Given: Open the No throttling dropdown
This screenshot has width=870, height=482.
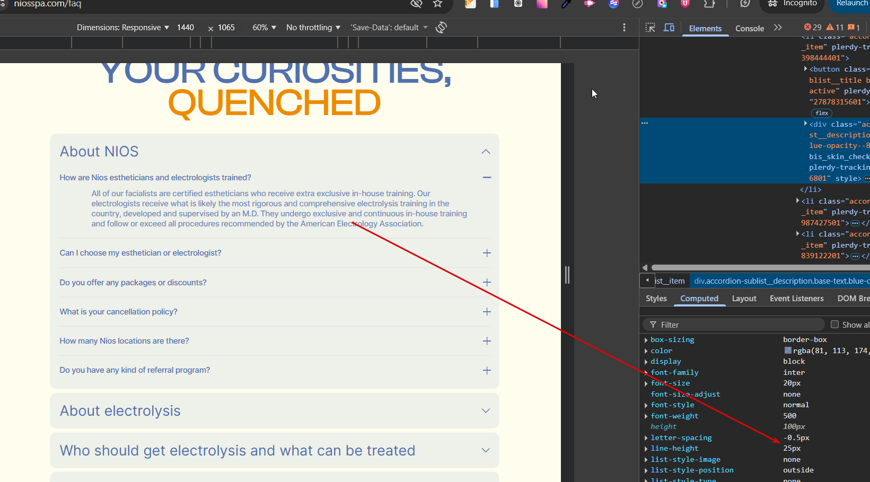Looking at the screenshot, I should tap(313, 28).
